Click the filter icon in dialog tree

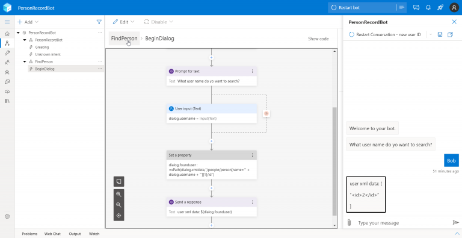[x=99, y=22]
